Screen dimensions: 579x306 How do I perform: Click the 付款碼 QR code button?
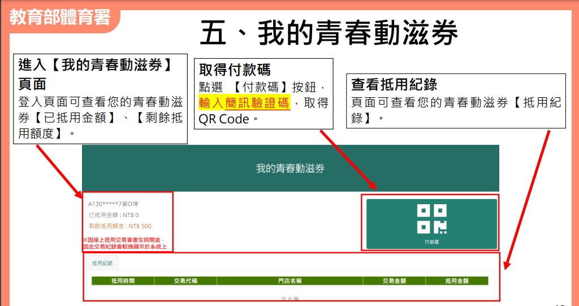[431, 224]
